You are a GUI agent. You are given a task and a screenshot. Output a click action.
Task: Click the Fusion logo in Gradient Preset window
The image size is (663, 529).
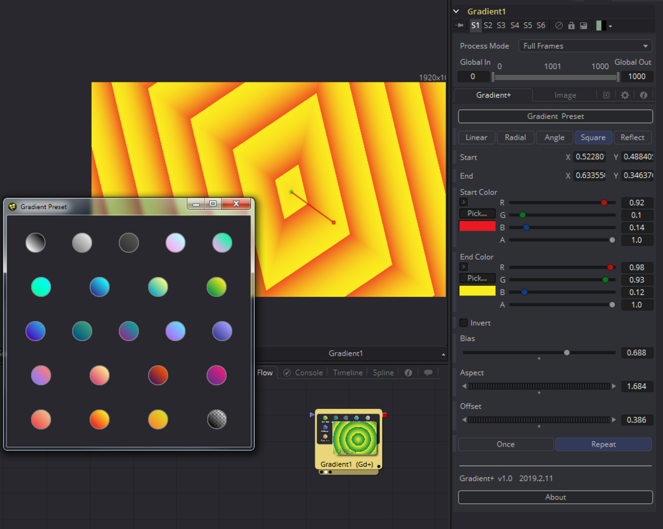tap(13, 206)
